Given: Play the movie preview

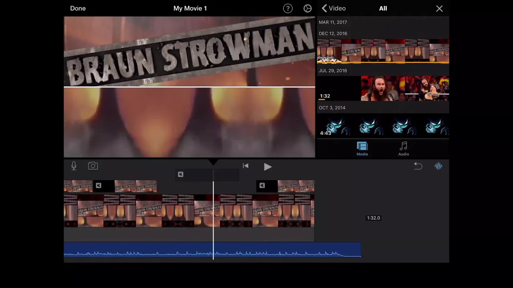Looking at the screenshot, I should point(268,167).
